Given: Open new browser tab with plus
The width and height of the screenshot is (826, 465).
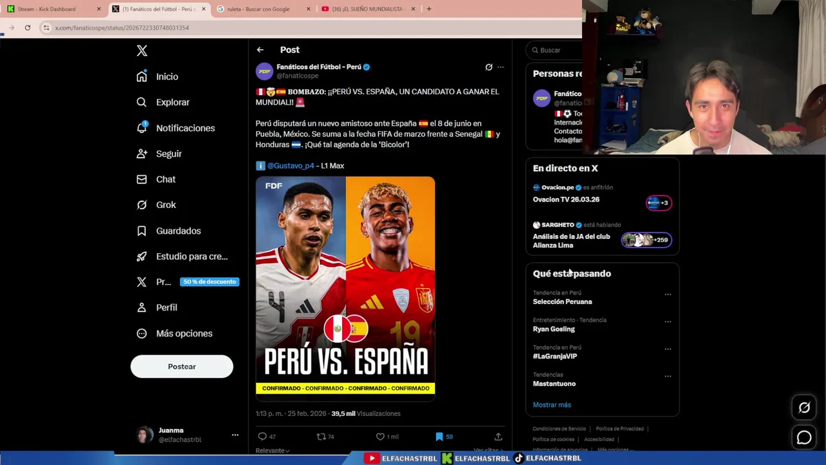Looking at the screenshot, I should tap(428, 9).
